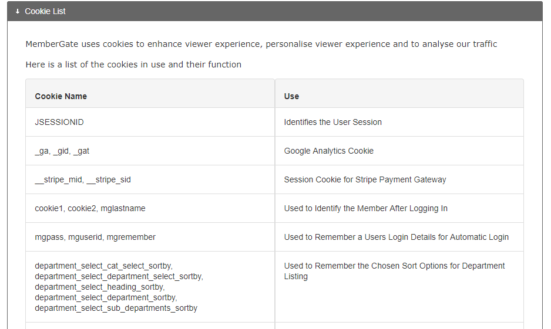Click the Google Analytics Cookie description
The image size is (551, 329).
[x=328, y=151]
